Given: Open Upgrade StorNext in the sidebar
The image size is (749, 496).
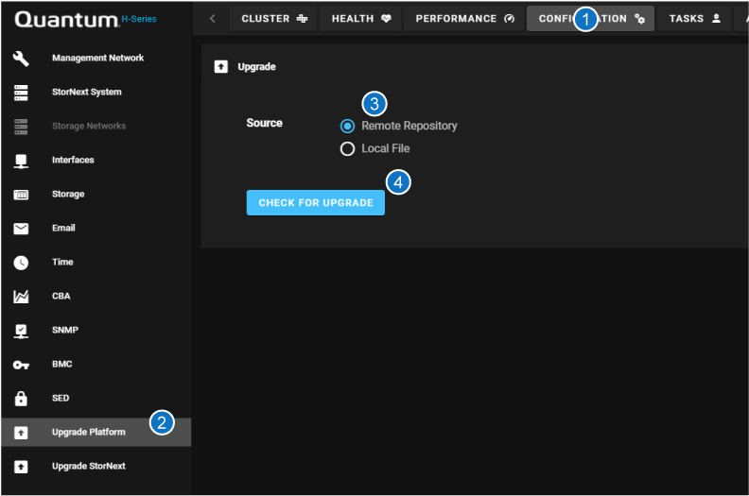Looking at the screenshot, I should (88, 467).
